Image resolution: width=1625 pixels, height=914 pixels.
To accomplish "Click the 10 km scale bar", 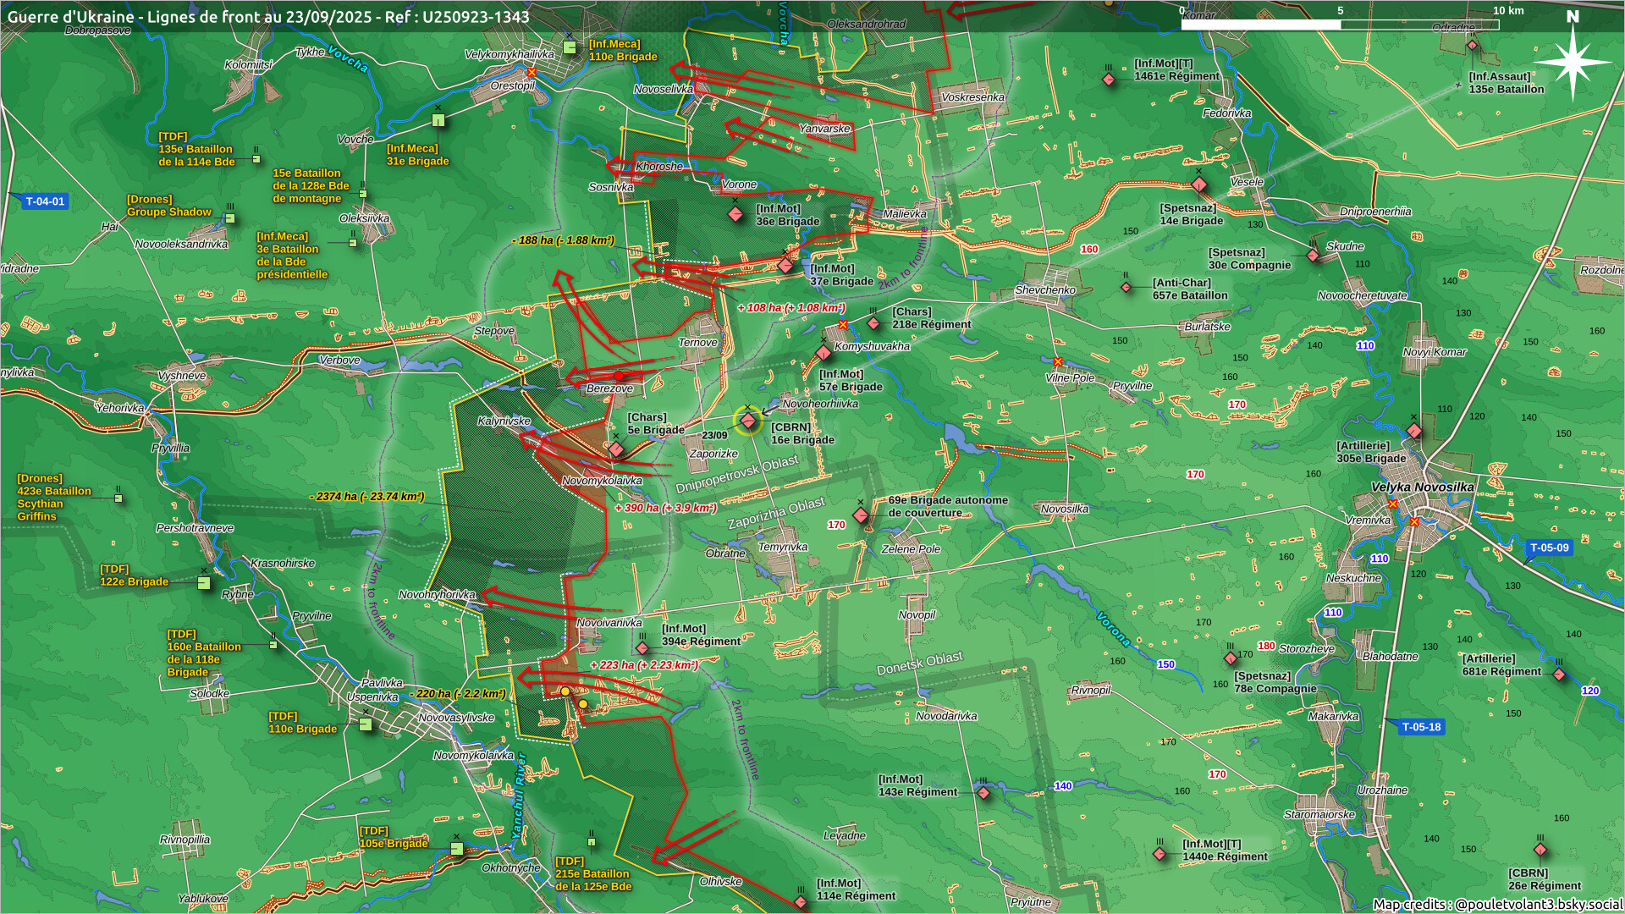I will [x=1340, y=25].
